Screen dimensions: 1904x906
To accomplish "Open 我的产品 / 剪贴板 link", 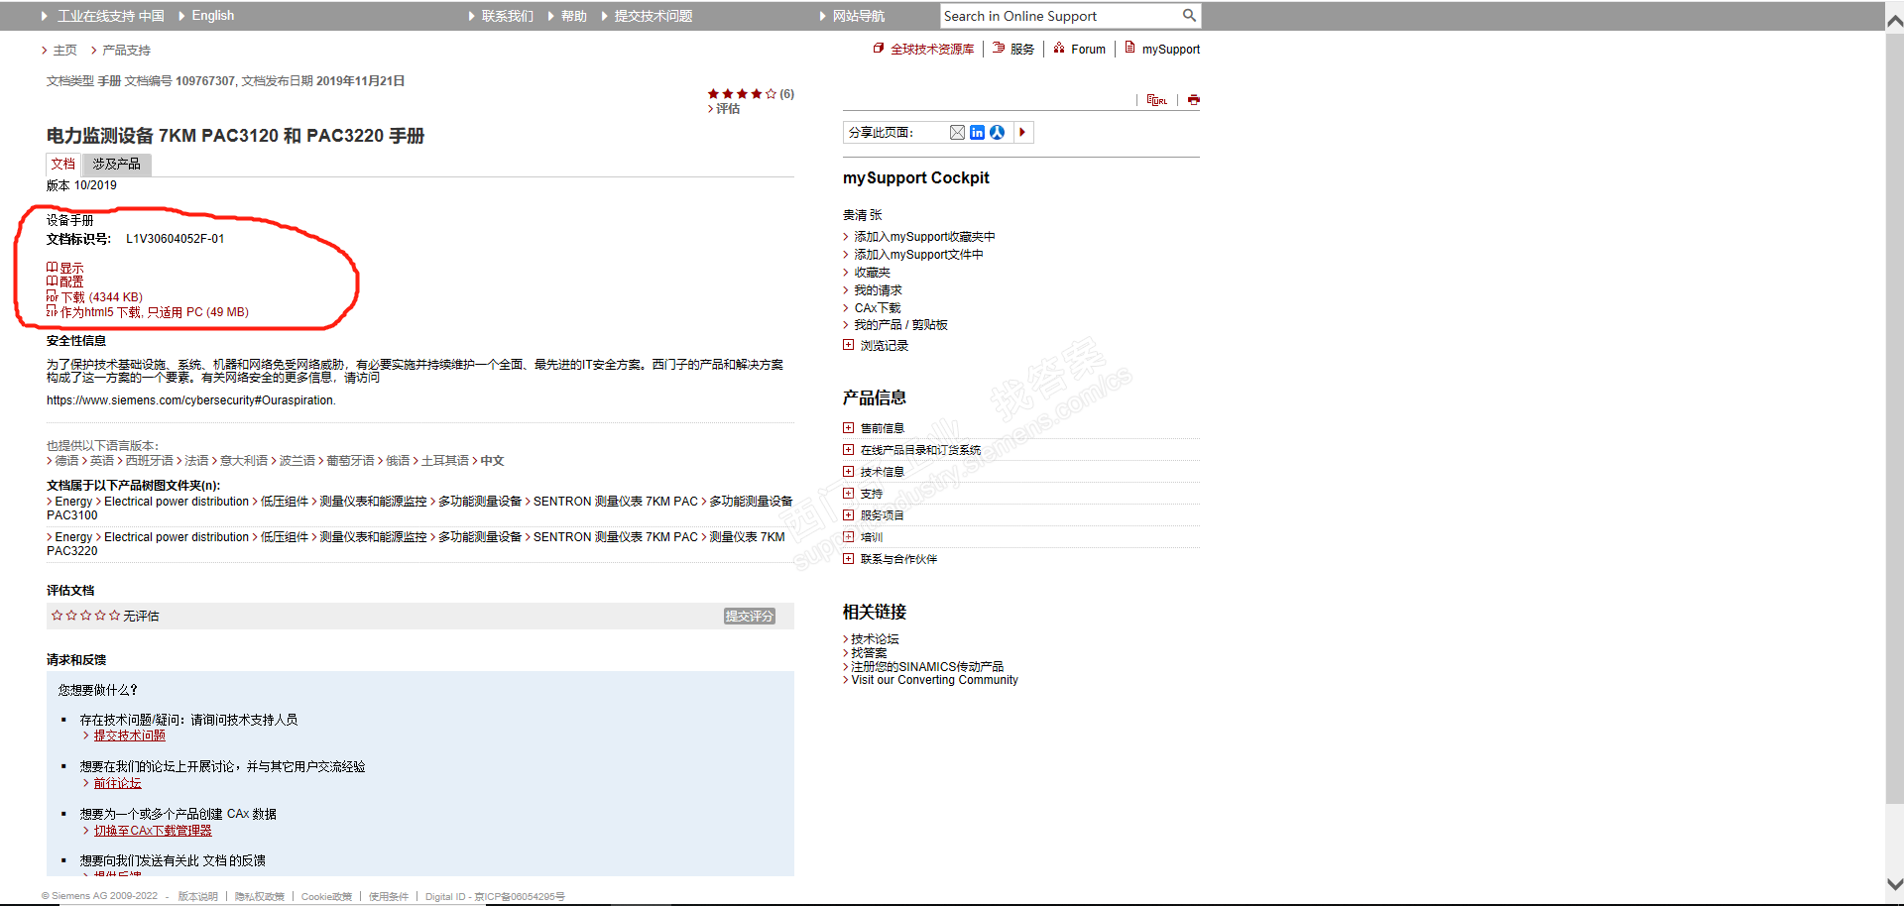I will tap(901, 325).
